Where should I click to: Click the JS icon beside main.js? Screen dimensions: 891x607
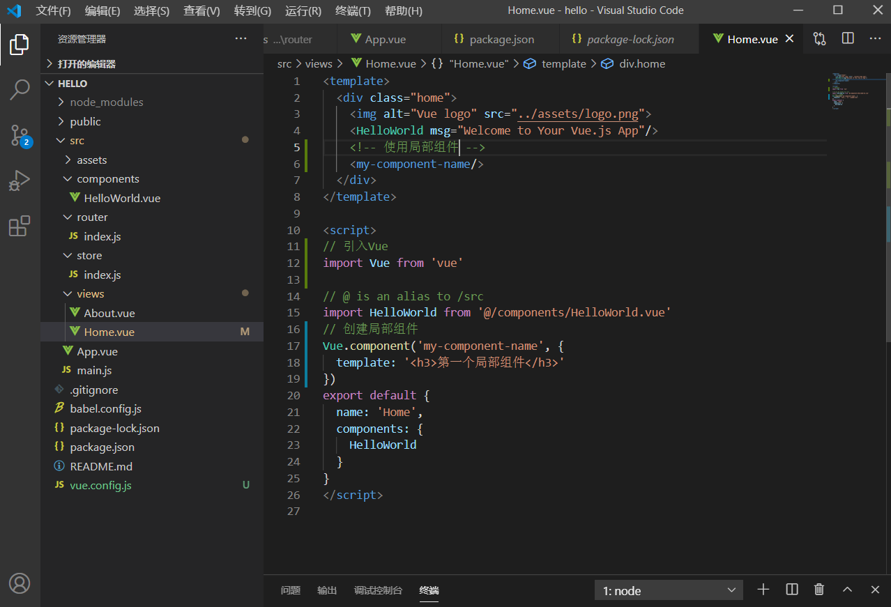pos(67,370)
